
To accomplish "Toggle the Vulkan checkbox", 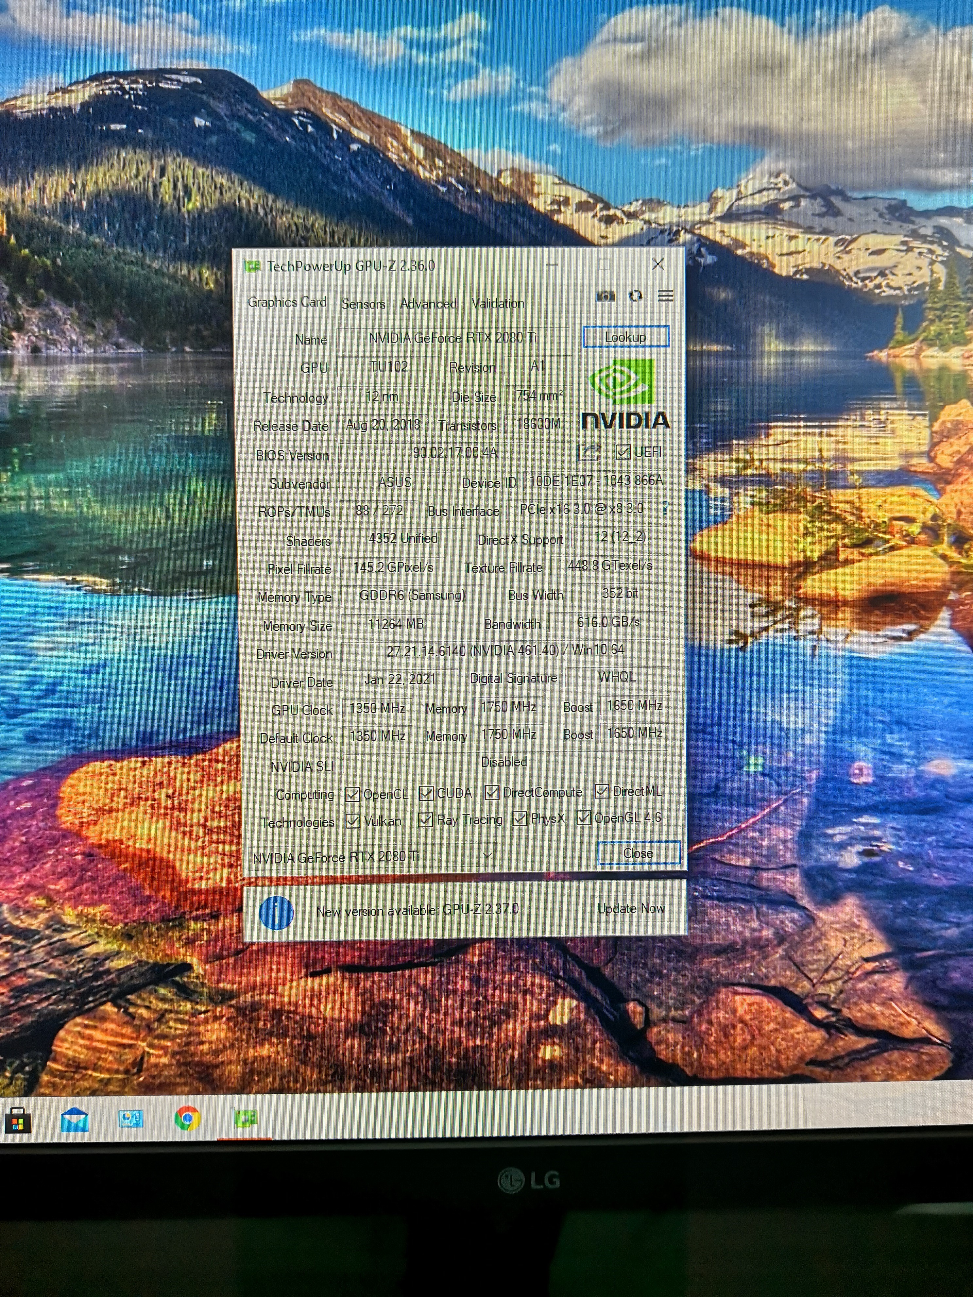I will tap(352, 821).
